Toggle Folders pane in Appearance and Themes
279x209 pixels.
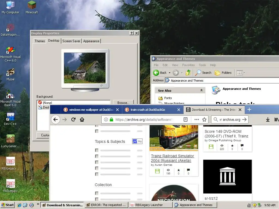pos(223,73)
